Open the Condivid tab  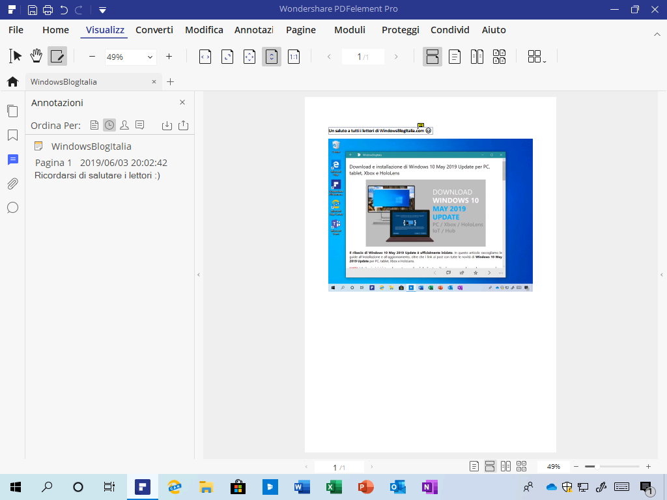[x=450, y=30]
